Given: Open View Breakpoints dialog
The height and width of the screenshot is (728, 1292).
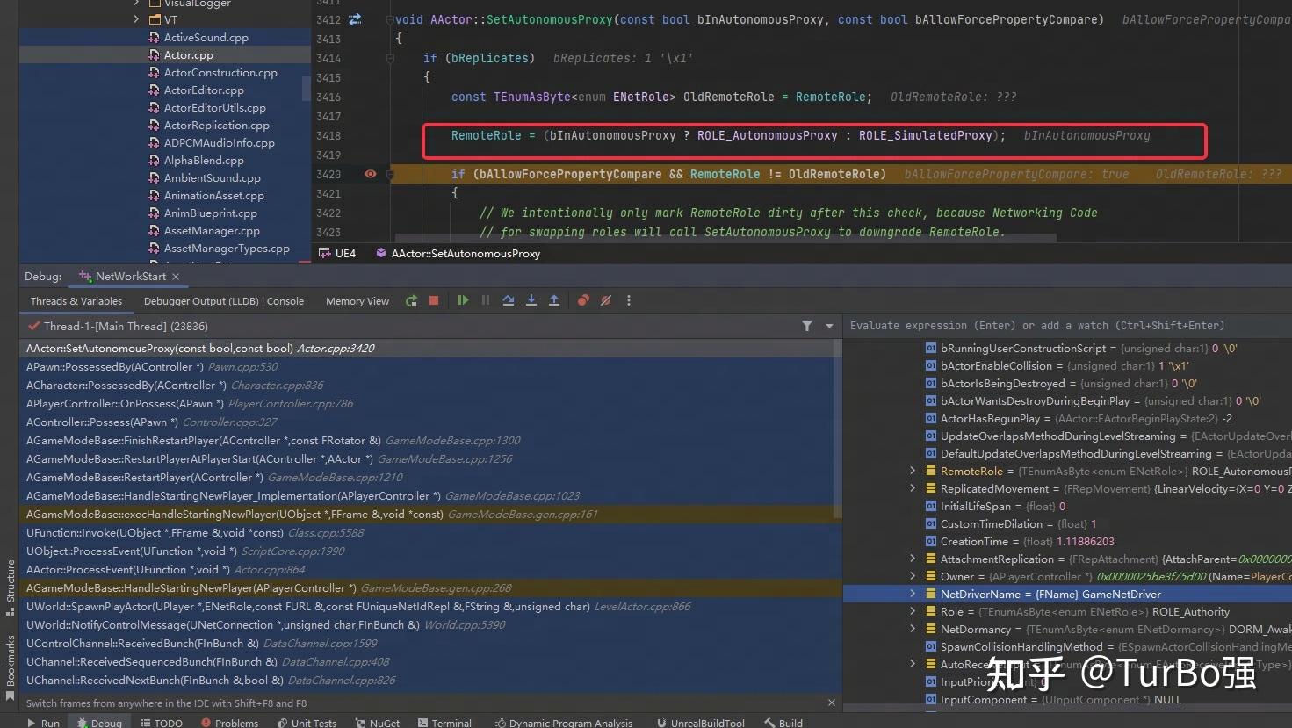Looking at the screenshot, I should pyautogui.click(x=583, y=300).
